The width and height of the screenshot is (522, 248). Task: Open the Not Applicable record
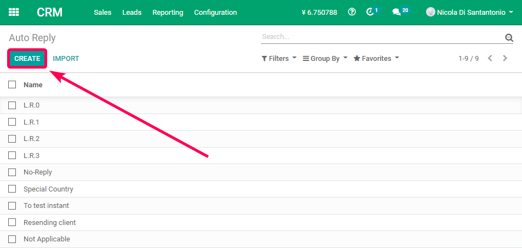click(x=47, y=239)
